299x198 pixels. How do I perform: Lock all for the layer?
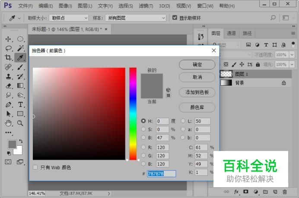[x=258, y=64]
